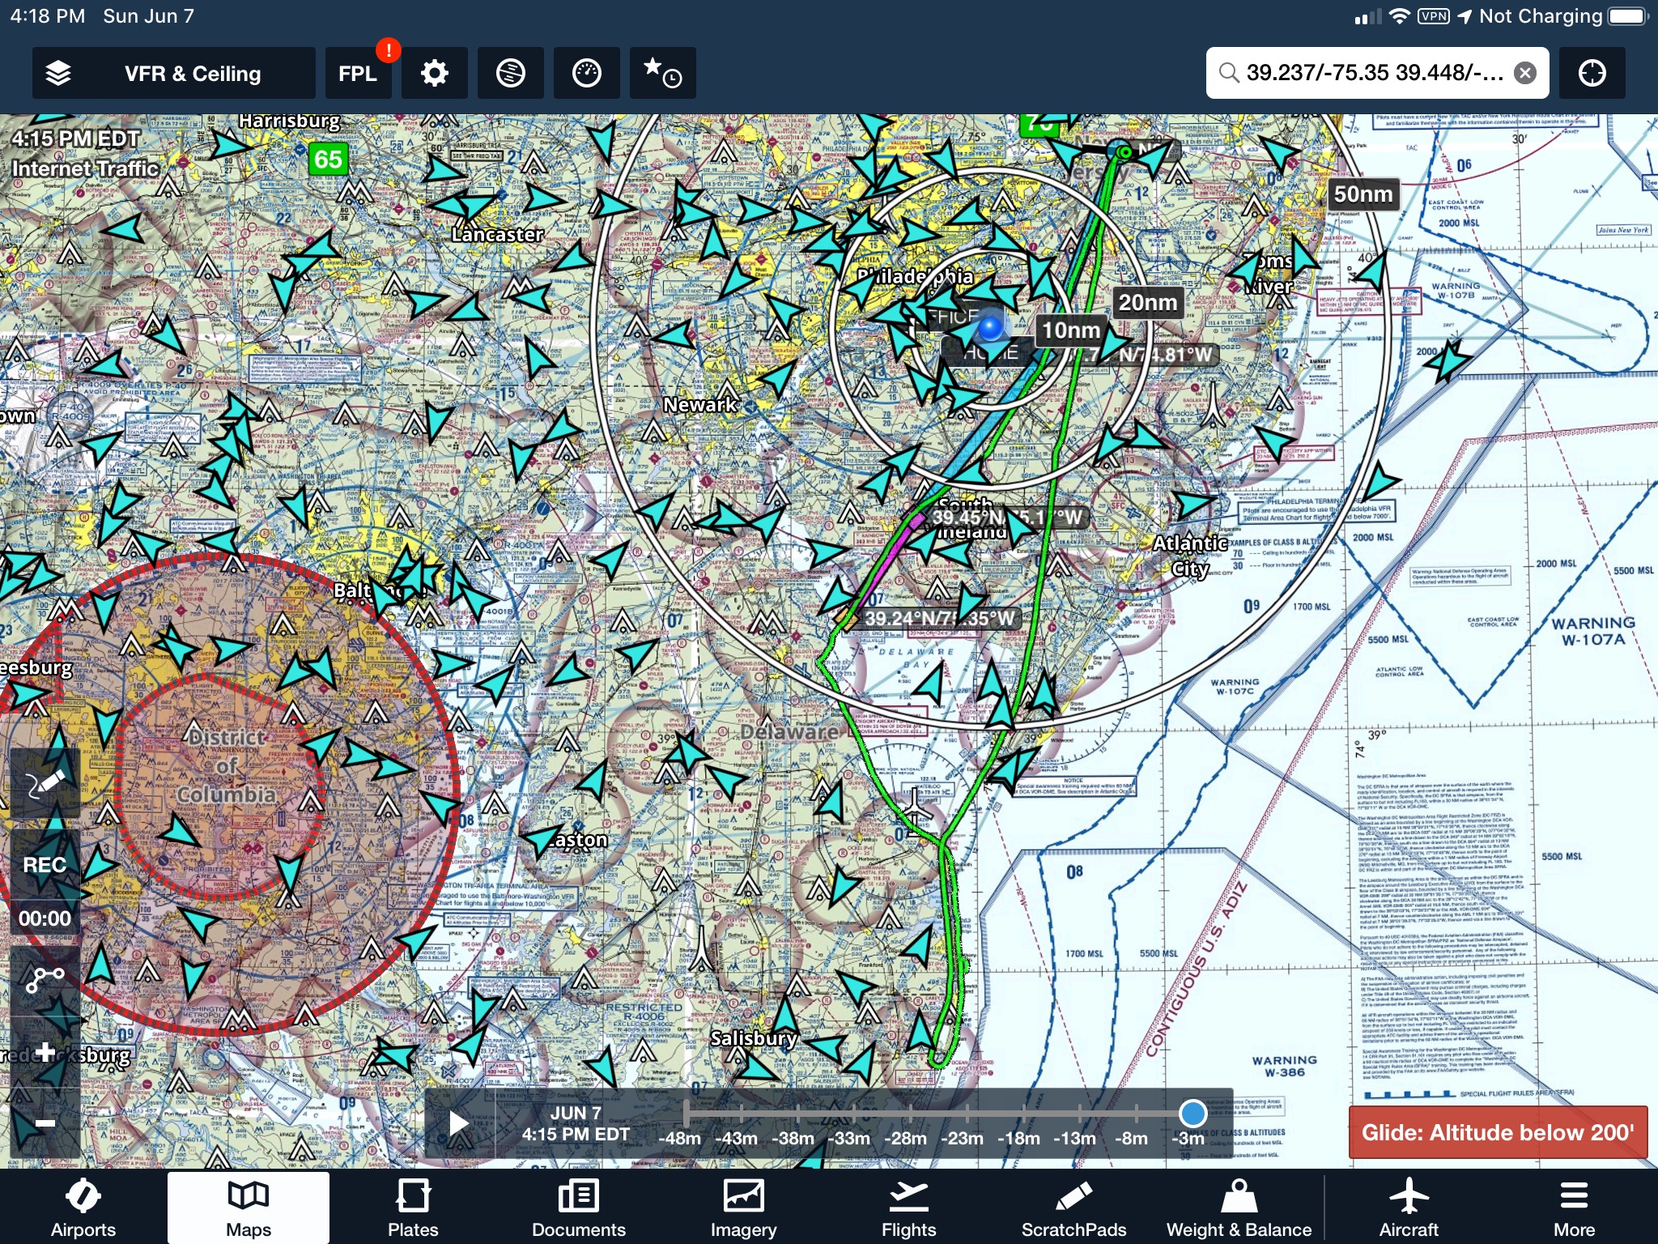This screenshot has width=1658, height=1244.
Task: Open the VFR & Ceiling layer dropdown
Action: (193, 74)
